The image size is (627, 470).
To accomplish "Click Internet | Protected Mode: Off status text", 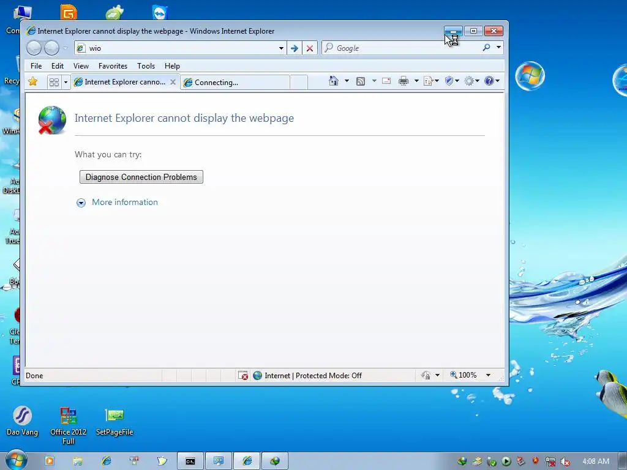I will click(x=313, y=375).
